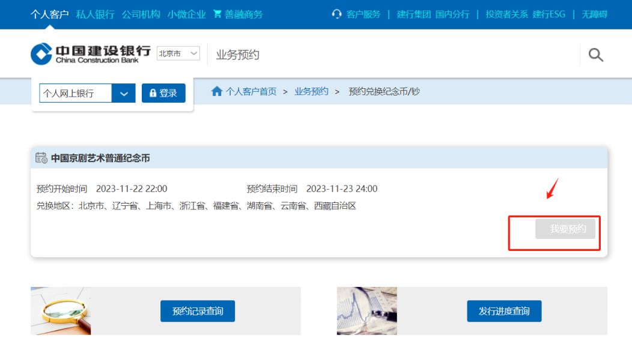Click the 我要预约 reservation button

tap(565, 229)
